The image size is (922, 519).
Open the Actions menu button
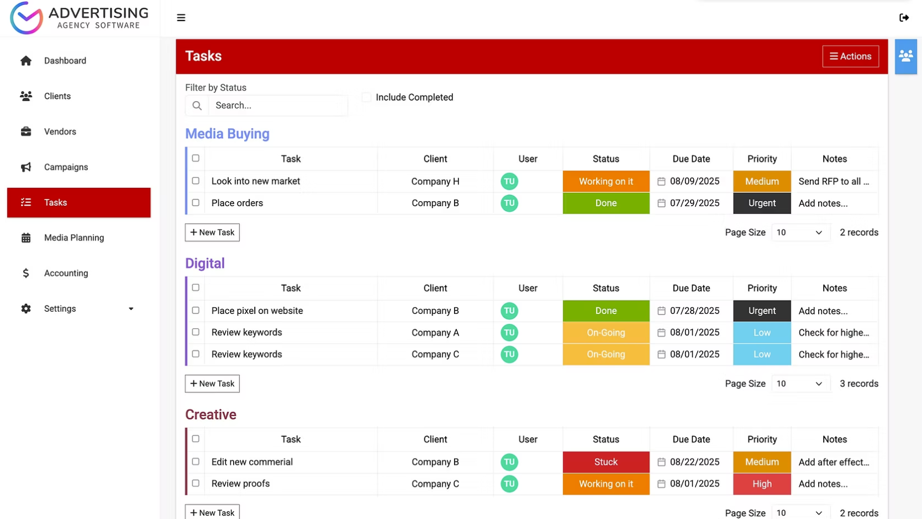click(850, 56)
